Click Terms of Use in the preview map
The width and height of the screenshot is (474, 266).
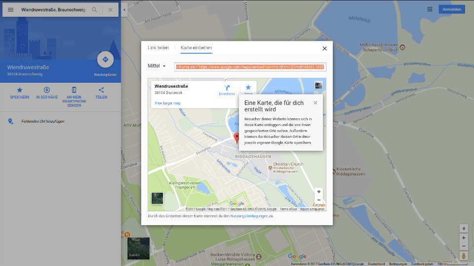pyautogui.click(x=288, y=209)
